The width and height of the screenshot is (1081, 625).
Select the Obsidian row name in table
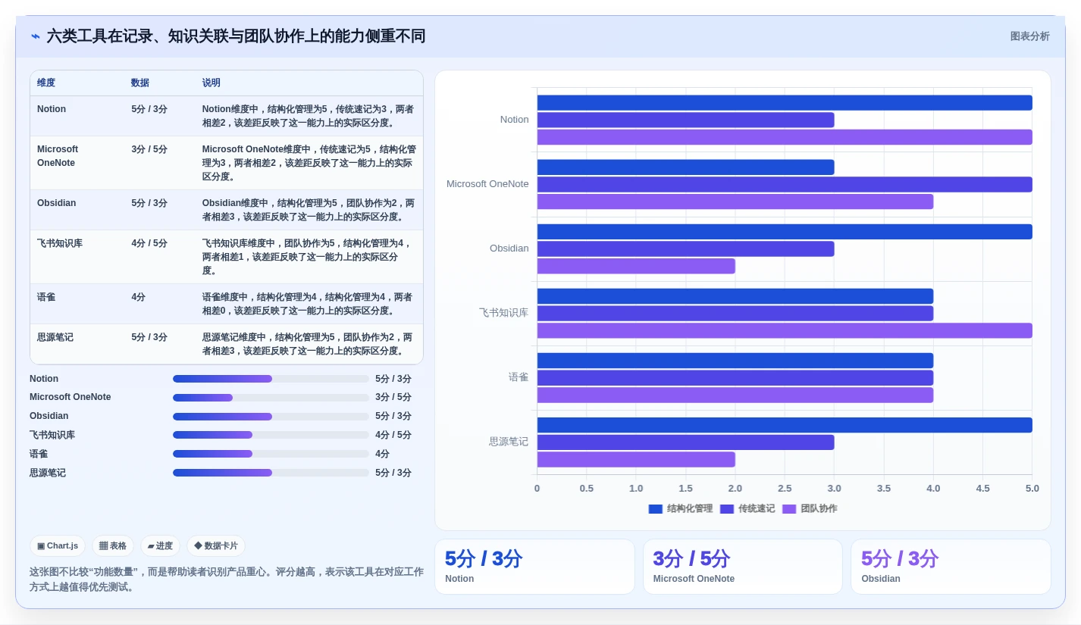(x=57, y=203)
